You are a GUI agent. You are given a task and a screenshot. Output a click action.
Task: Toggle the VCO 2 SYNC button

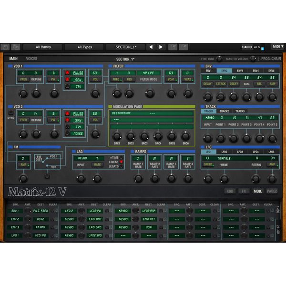pyautogui.click(x=11, y=112)
